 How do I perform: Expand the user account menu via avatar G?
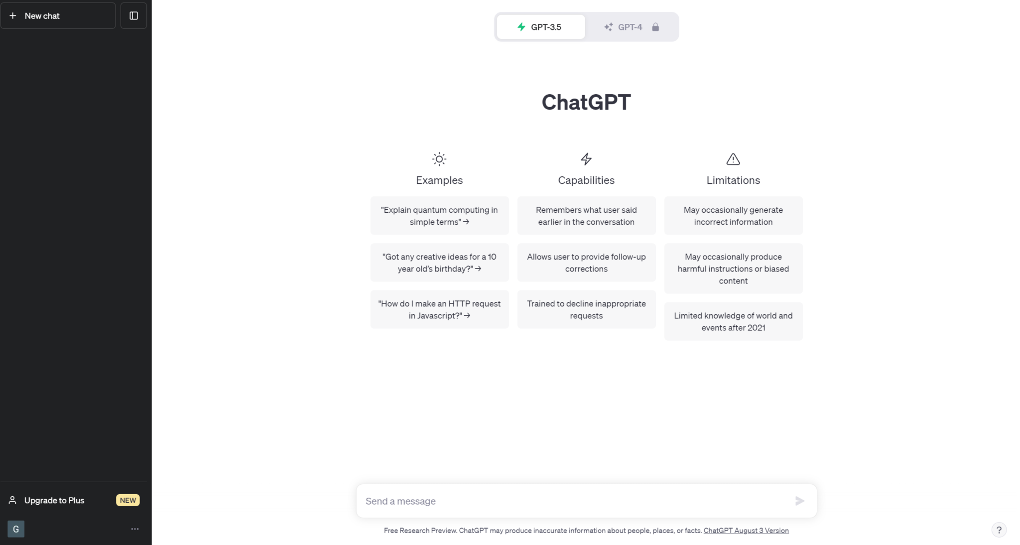click(x=15, y=529)
